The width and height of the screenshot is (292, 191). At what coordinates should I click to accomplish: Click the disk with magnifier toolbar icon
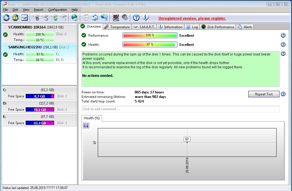click(x=63, y=18)
